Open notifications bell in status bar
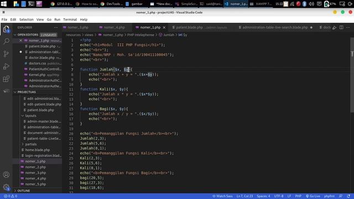The width and height of the screenshot is (354, 199). pos(348,196)
